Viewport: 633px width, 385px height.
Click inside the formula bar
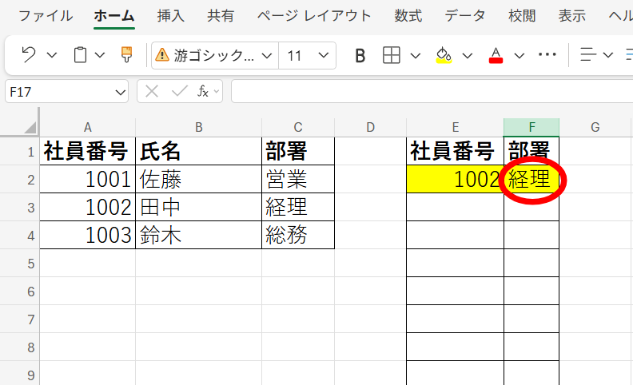point(432,92)
